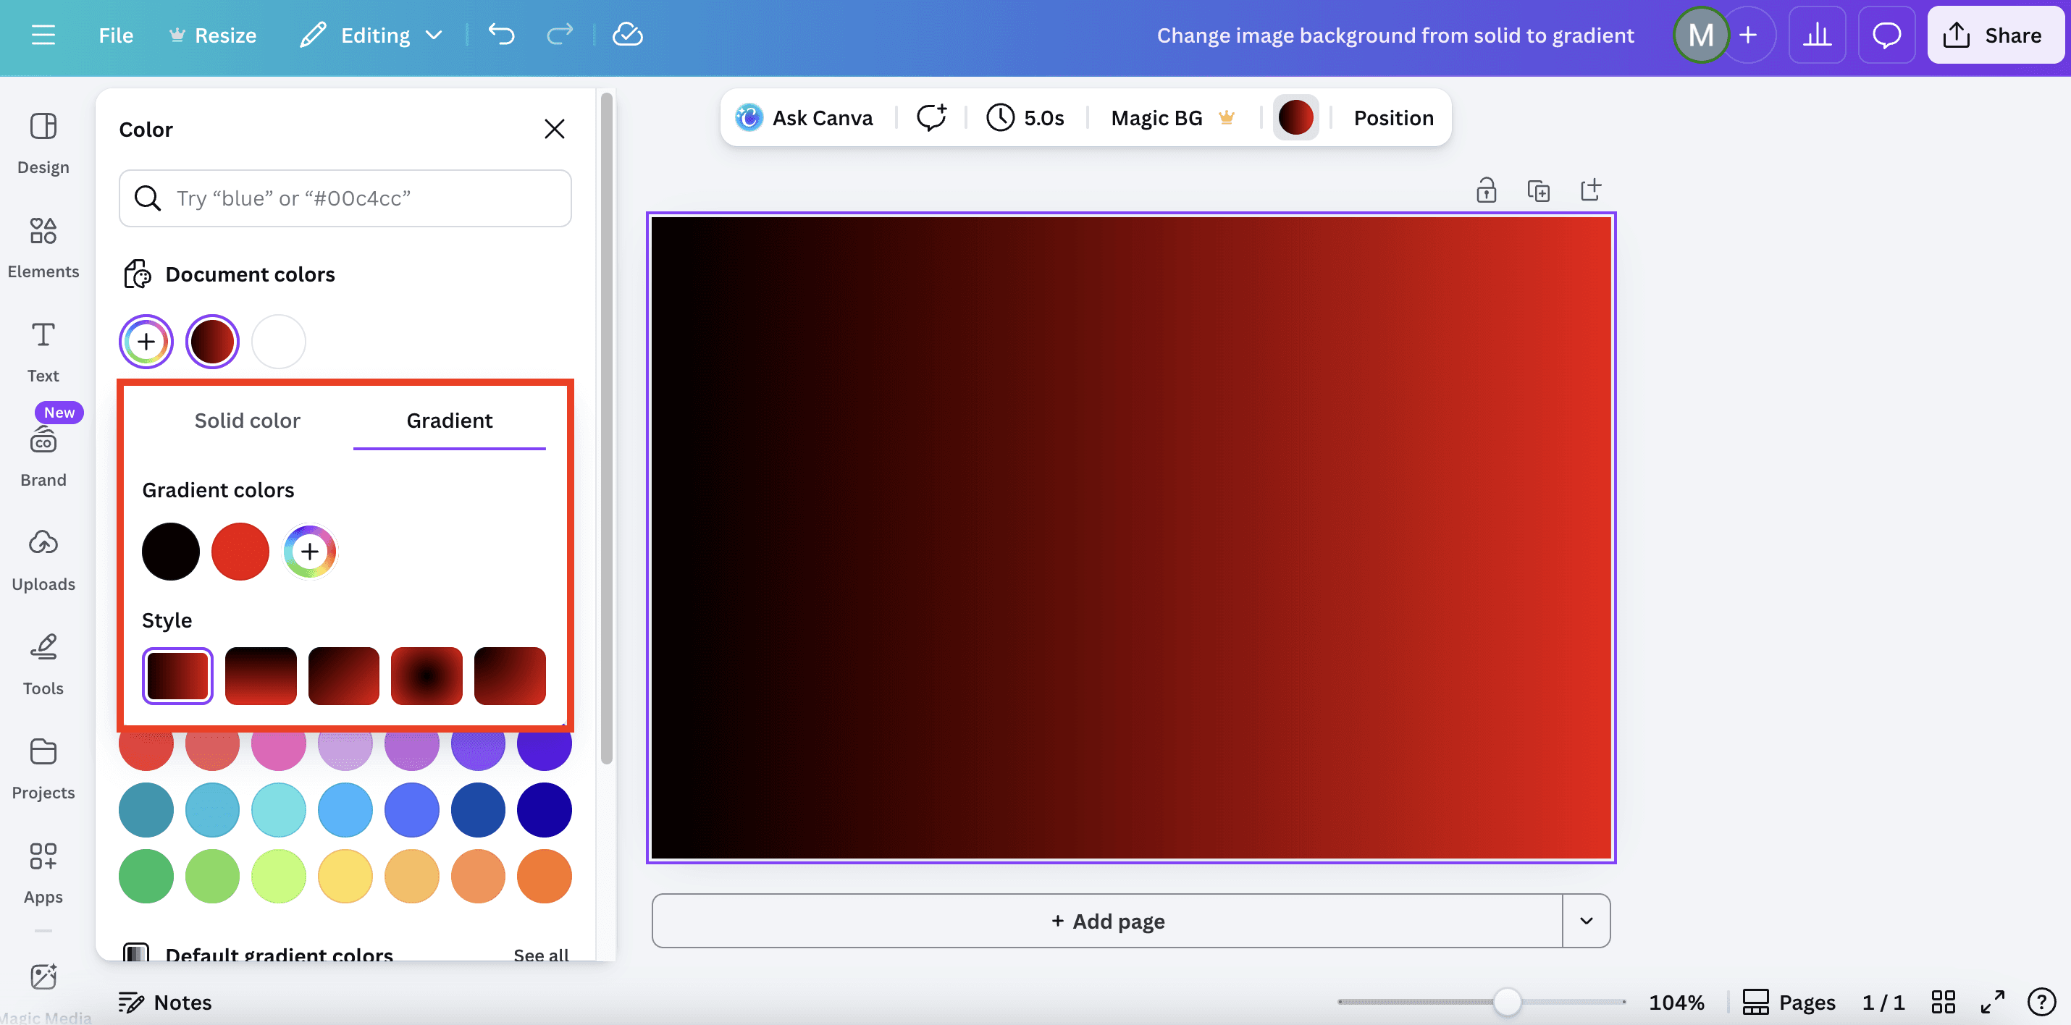Open the Uploads sidebar panel
Image resolution: width=2071 pixels, height=1025 pixels.
pyautogui.click(x=43, y=560)
